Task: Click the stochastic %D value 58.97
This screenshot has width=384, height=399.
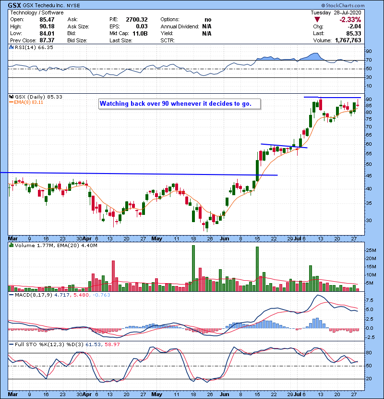Action: [x=112, y=345]
